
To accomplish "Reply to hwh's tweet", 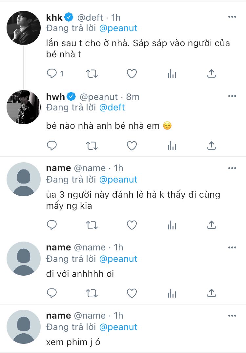I will (x=52, y=146).
